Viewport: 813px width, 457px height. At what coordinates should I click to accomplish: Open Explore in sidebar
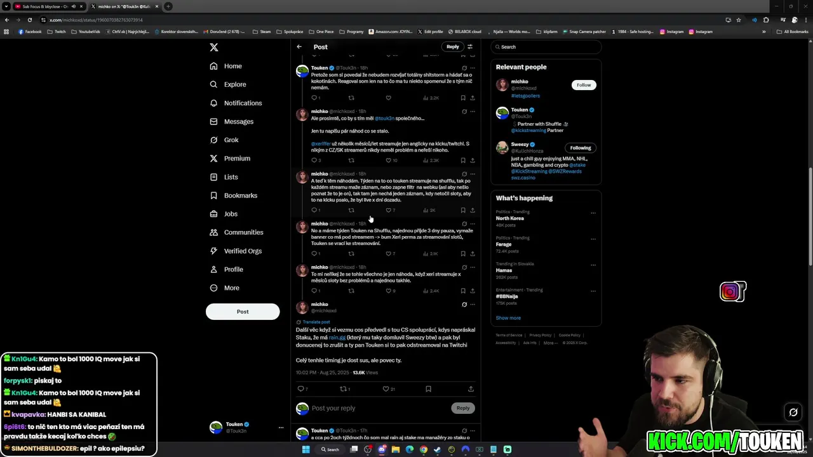[x=228, y=84]
